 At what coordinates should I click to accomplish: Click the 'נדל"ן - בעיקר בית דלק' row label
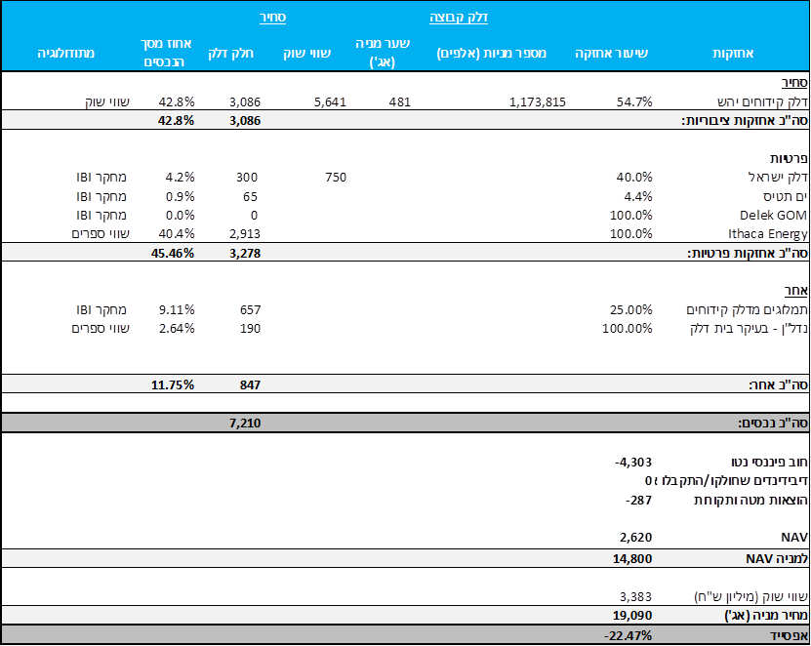click(x=749, y=329)
